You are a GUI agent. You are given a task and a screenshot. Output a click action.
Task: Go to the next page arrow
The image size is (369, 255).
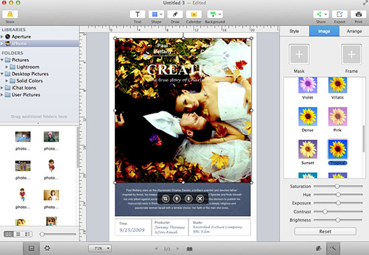coord(178,249)
